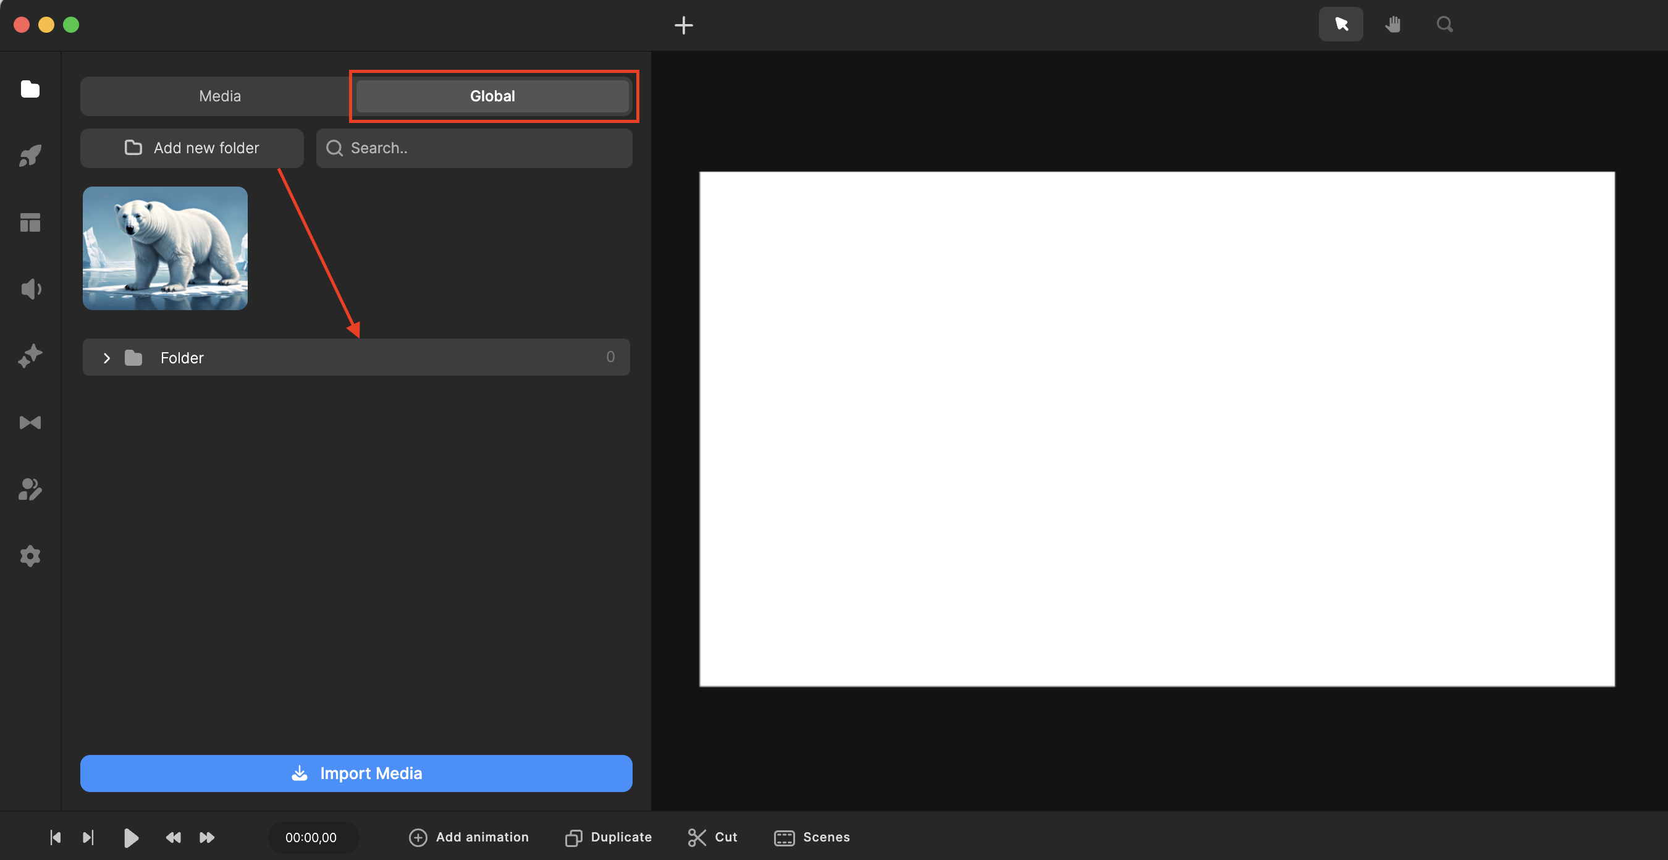This screenshot has width=1668, height=860.
Task: Jump to the previous frame marker
Action: pyautogui.click(x=55, y=837)
